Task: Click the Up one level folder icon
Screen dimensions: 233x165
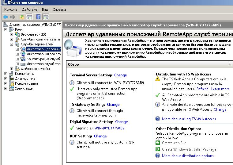Action: pyautogui.click(x=22, y=17)
